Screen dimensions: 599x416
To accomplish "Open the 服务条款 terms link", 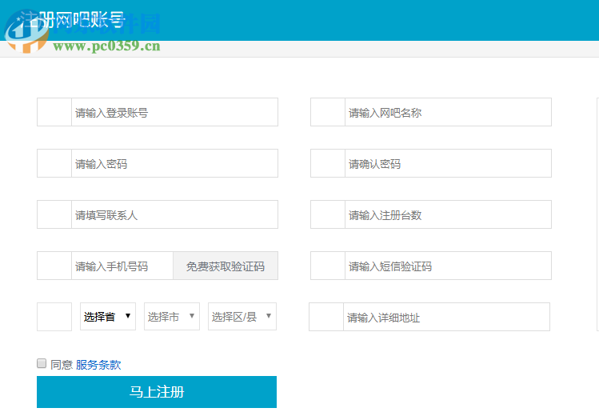I will 98,365.
